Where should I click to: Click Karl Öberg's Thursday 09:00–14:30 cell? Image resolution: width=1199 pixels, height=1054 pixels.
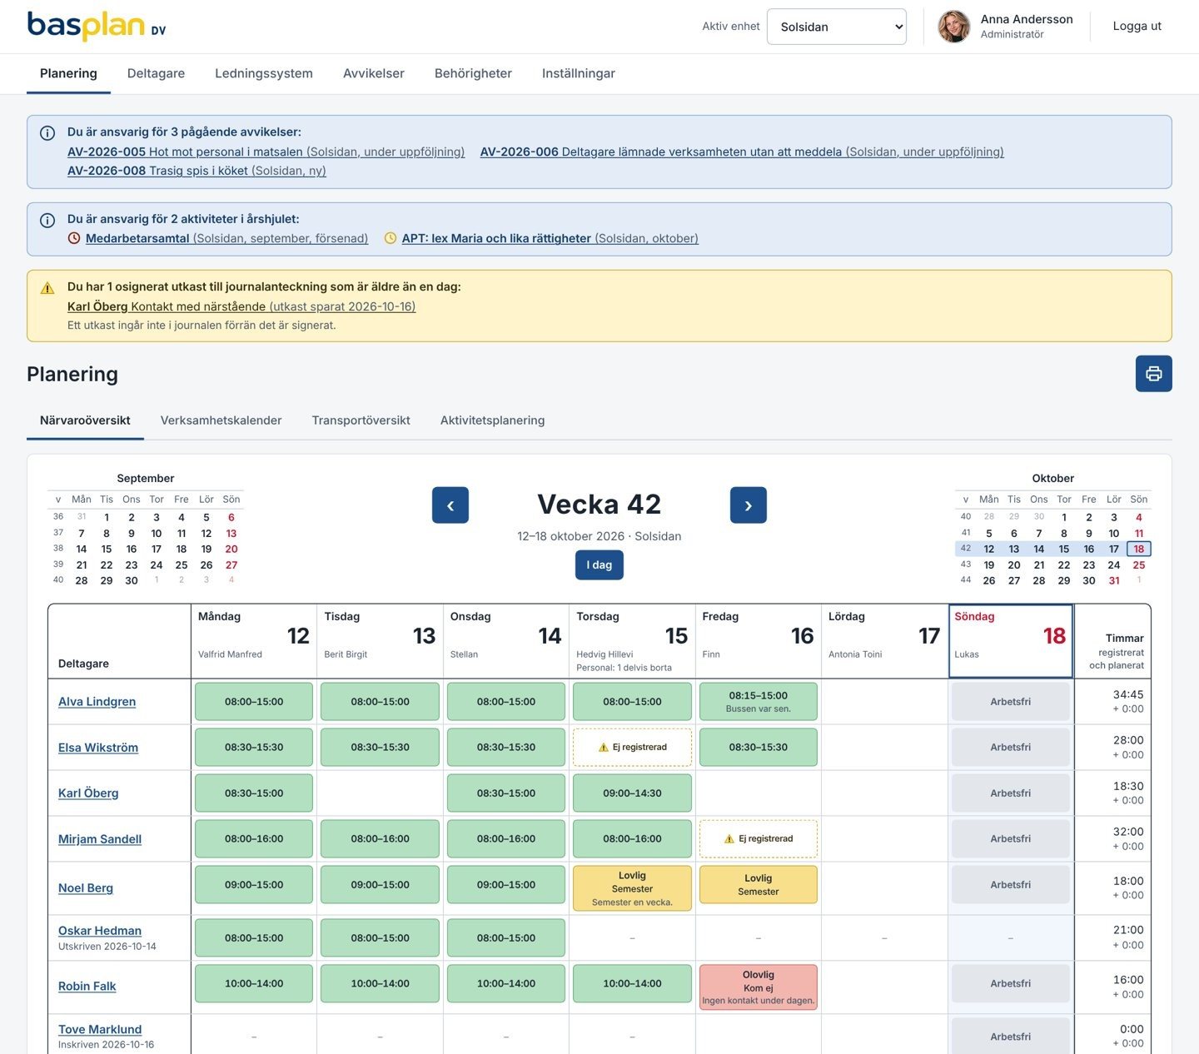633,793
